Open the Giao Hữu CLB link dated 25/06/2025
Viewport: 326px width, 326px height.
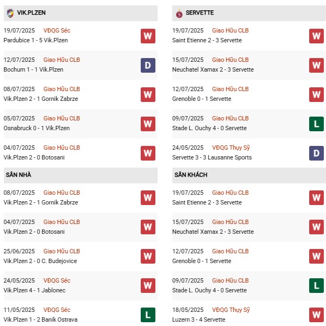coord(61,251)
